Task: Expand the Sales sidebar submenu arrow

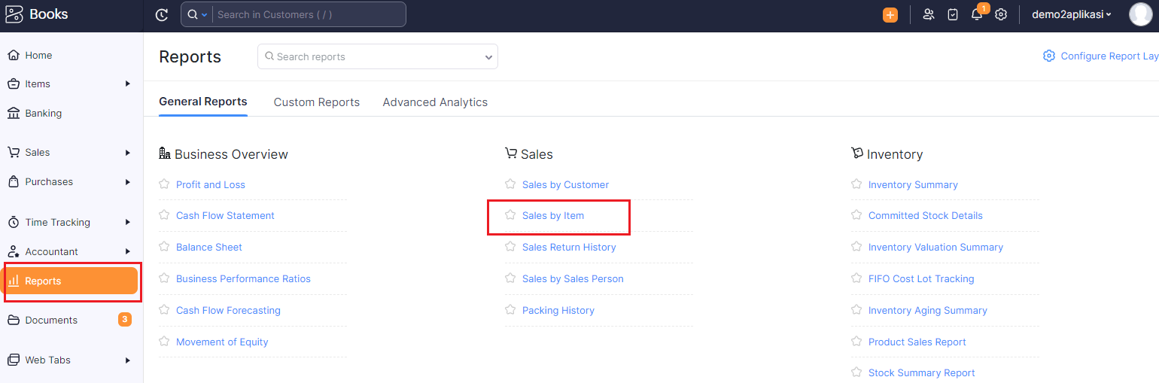Action: [128, 152]
